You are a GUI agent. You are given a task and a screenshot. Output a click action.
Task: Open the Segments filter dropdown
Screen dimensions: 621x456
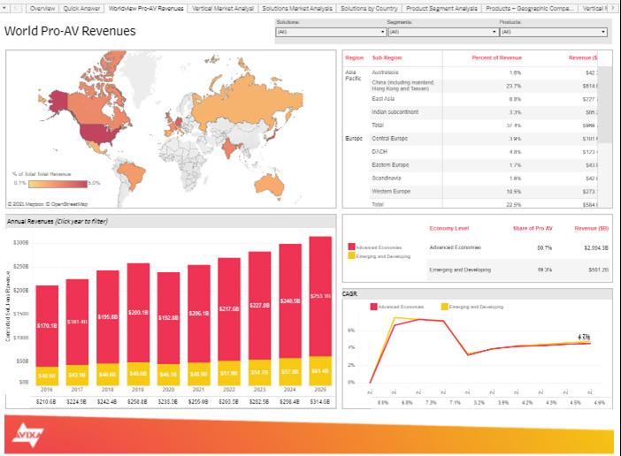443,32
